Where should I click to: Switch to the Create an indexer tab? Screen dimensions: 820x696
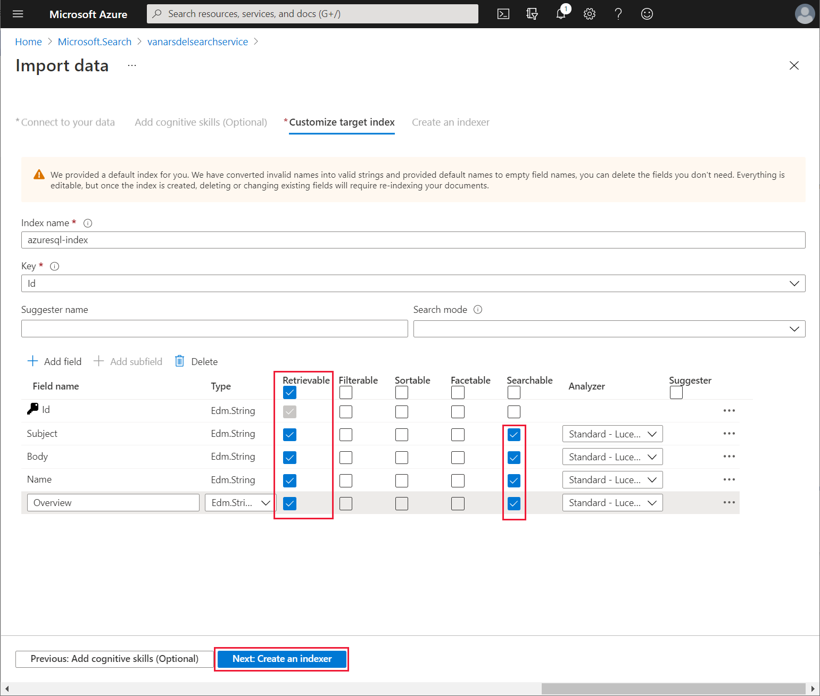450,122
